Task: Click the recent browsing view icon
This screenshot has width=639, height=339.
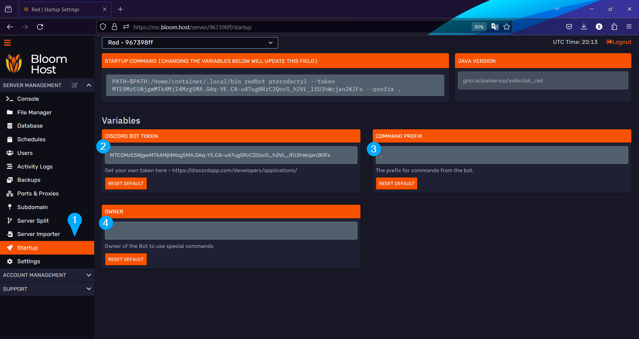Action: [8, 9]
